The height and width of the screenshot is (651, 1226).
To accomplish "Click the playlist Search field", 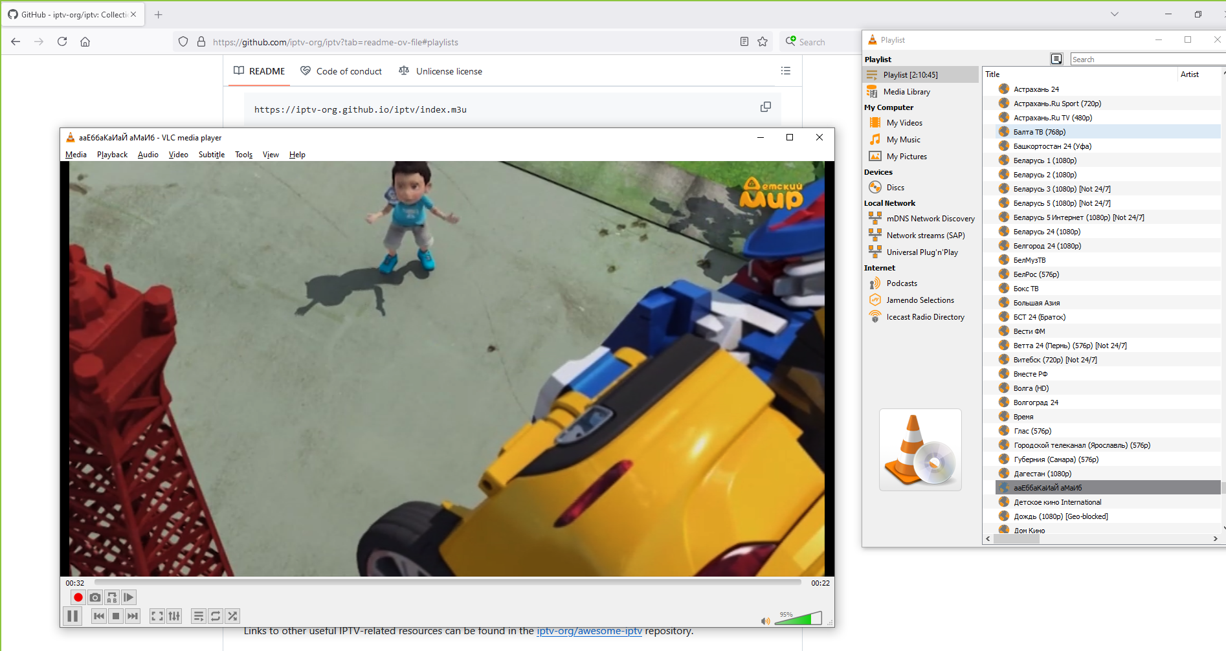I will [x=1148, y=60].
